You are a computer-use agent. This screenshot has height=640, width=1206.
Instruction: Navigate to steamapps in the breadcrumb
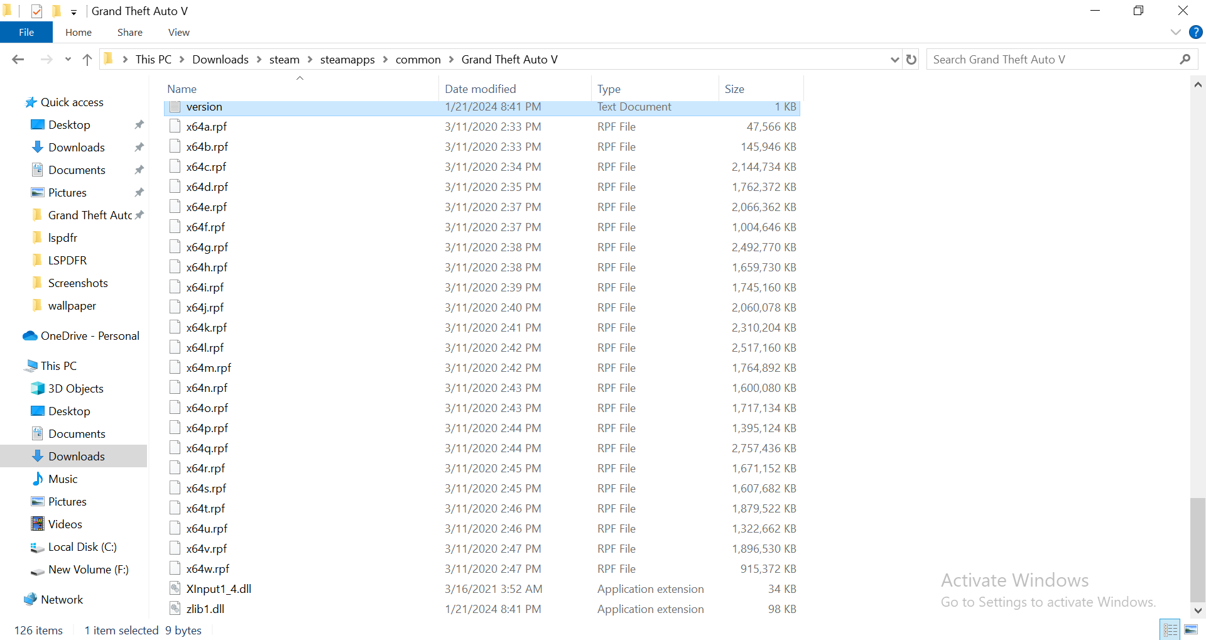(347, 60)
